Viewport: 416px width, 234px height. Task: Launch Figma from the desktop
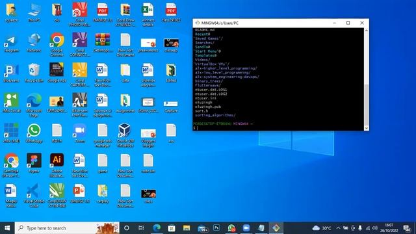click(34, 164)
